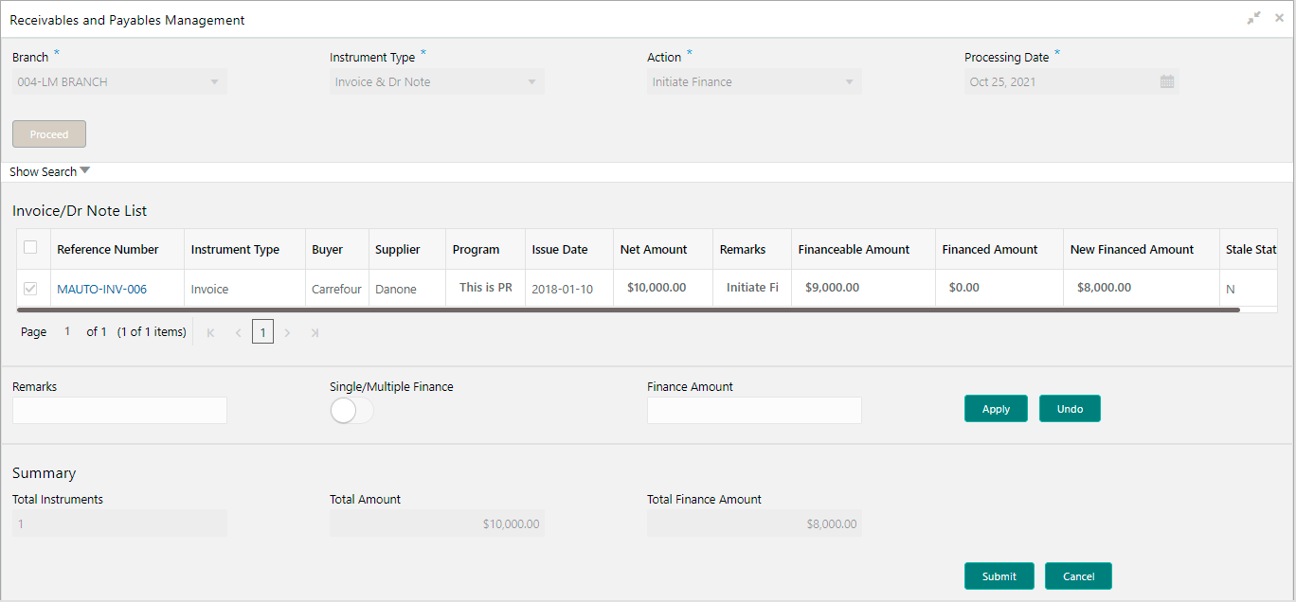Image resolution: width=1296 pixels, height=602 pixels.
Task: Expand the Show Search section
Action: (x=49, y=171)
